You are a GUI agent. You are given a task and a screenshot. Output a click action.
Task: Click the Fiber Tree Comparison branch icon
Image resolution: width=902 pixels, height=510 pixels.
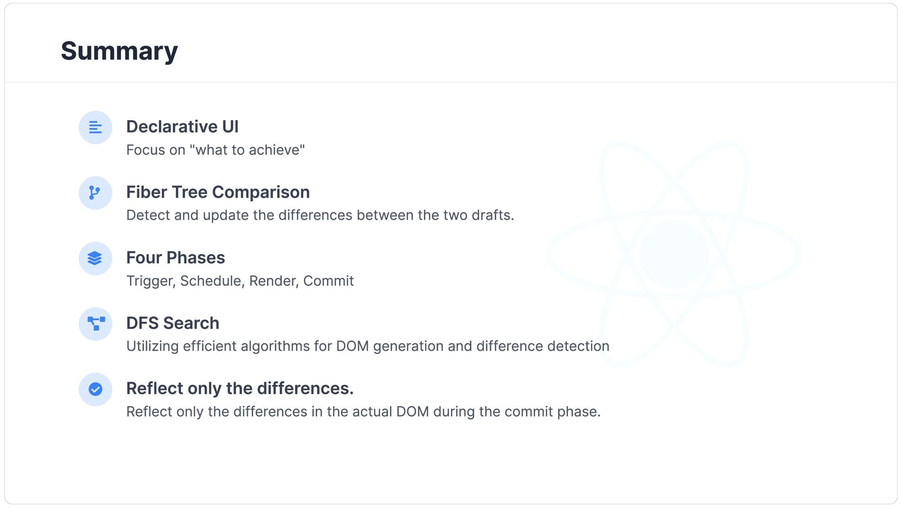click(x=95, y=193)
